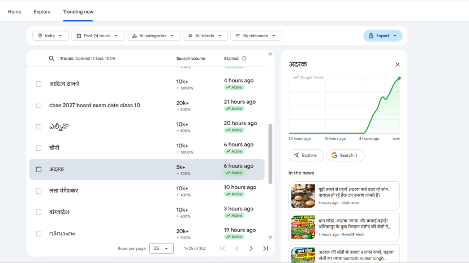Click the location pin icon in India filter
469x263 pixels.
(x=40, y=36)
